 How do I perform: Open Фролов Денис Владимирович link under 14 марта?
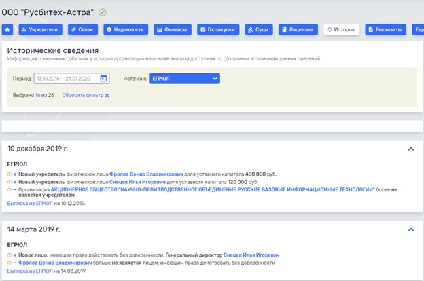55,263
